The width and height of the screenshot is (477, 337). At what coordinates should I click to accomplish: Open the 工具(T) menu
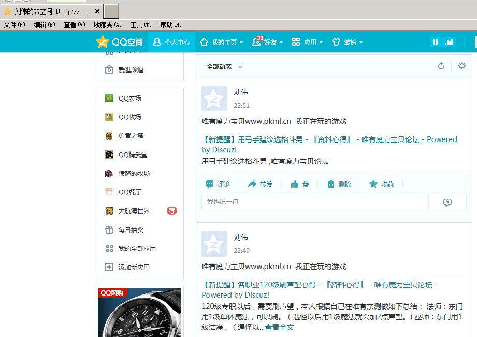point(141,25)
